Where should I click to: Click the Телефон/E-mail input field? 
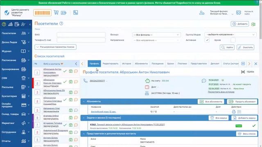coord(81,40)
